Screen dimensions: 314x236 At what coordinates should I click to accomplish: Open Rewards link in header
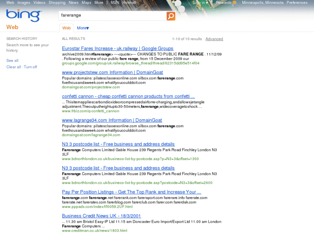coord(223,3)
